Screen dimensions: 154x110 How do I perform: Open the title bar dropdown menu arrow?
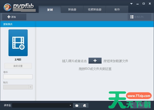[131, 4]
